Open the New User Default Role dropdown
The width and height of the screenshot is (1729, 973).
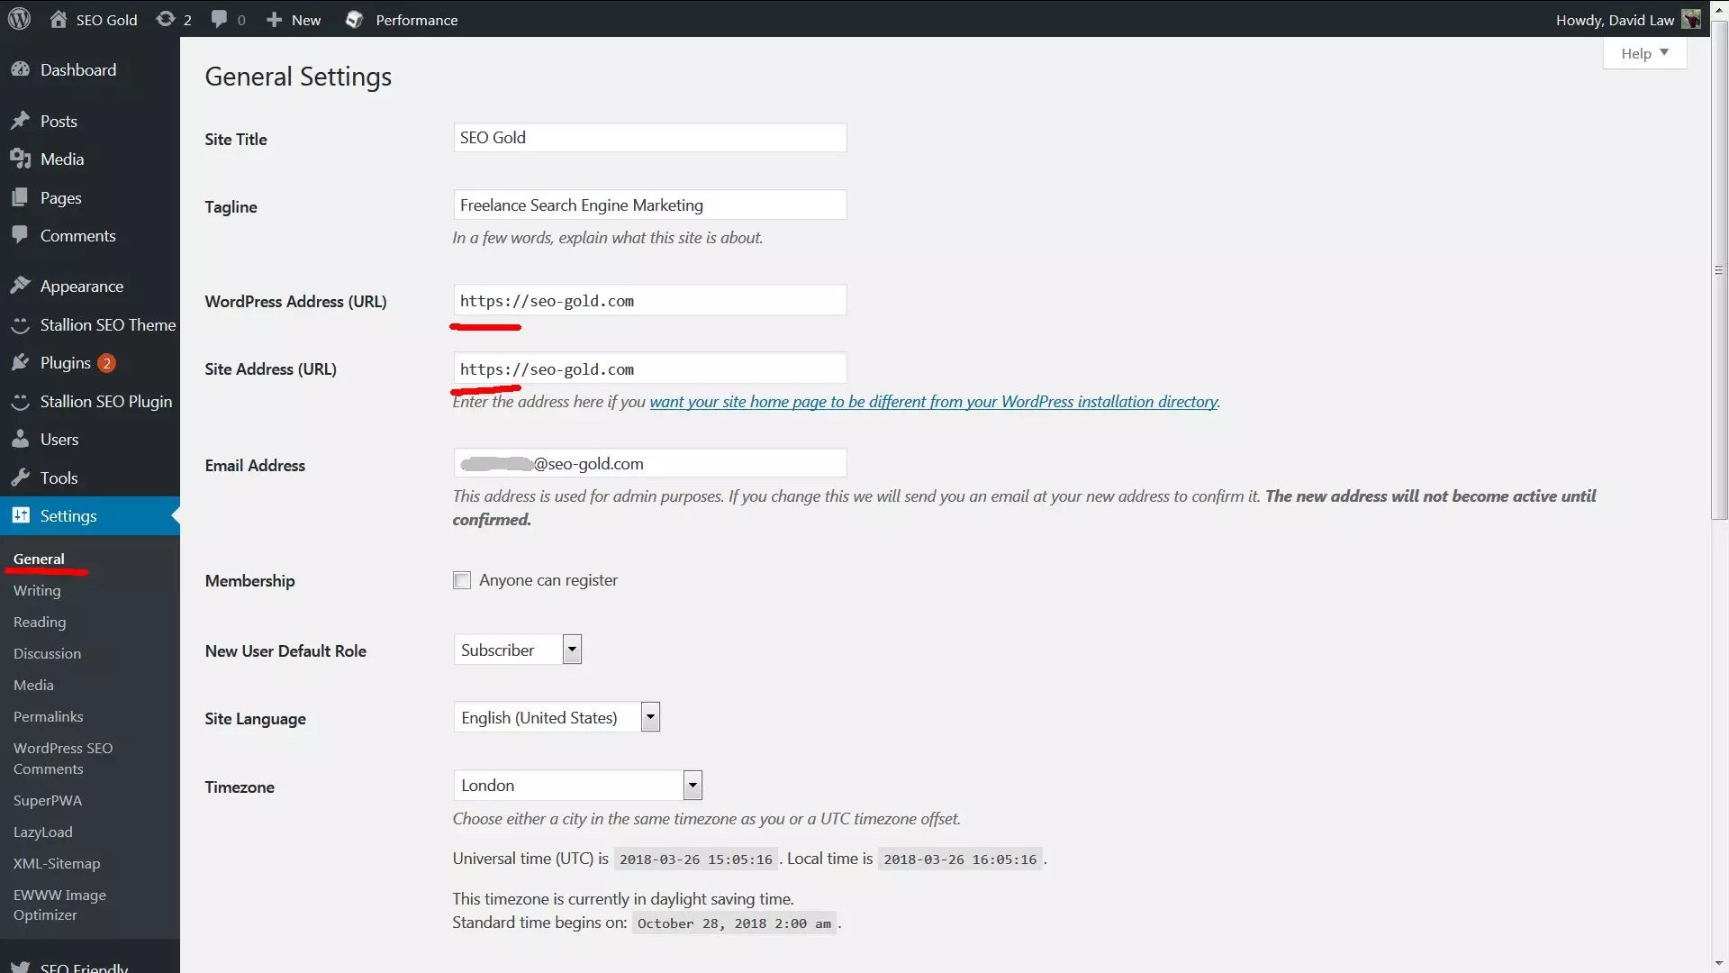pos(518,650)
